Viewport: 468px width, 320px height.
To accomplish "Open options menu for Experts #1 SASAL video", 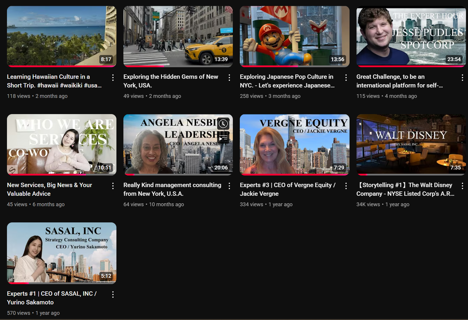I will tap(113, 295).
